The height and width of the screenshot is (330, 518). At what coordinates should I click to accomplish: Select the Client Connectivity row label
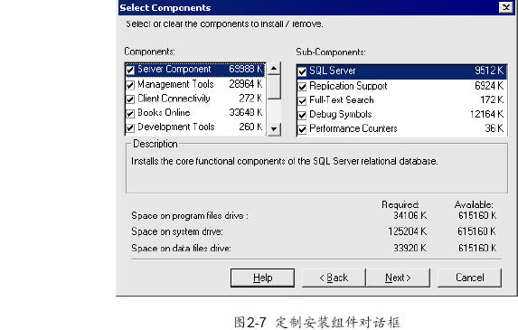coord(174,99)
